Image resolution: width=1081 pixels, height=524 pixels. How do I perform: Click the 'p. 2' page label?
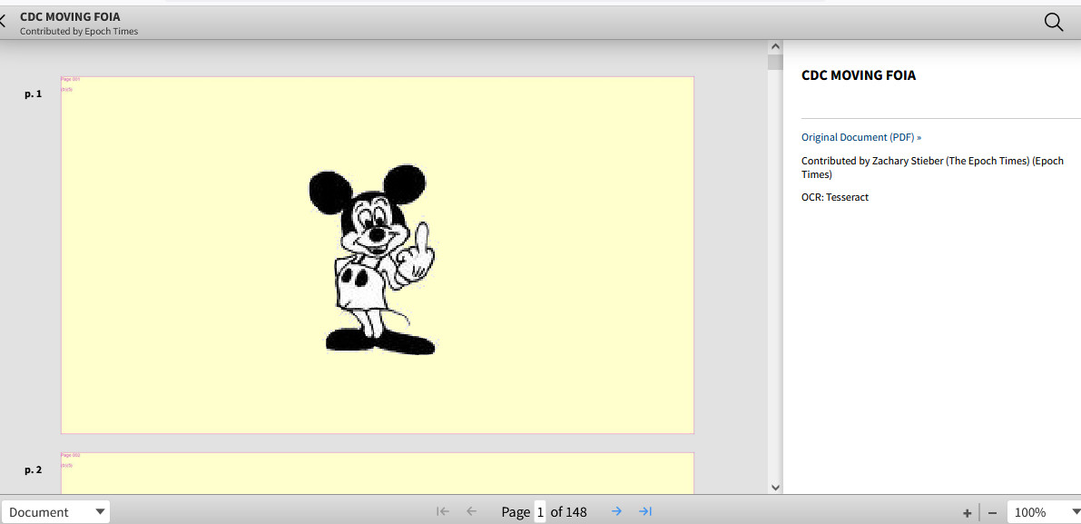click(x=33, y=470)
